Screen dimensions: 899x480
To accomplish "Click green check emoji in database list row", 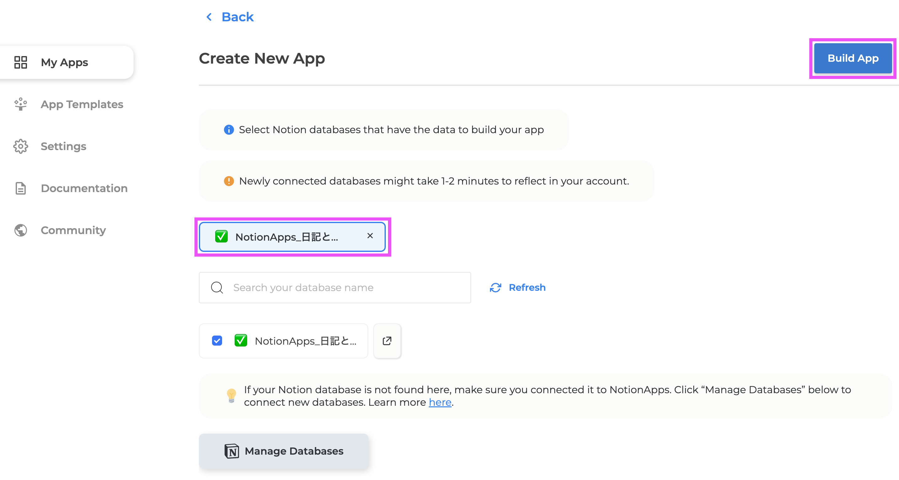I will [x=241, y=340].
